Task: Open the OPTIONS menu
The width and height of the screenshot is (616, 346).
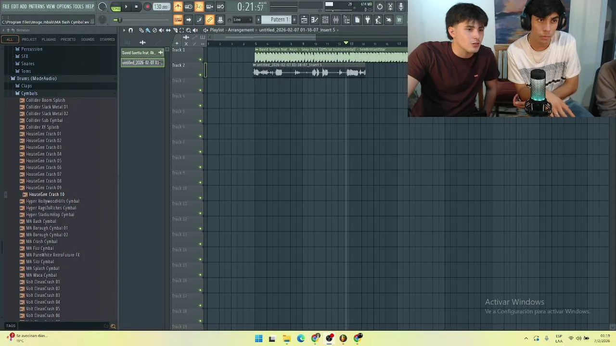Action: click(x=64, y=6)
